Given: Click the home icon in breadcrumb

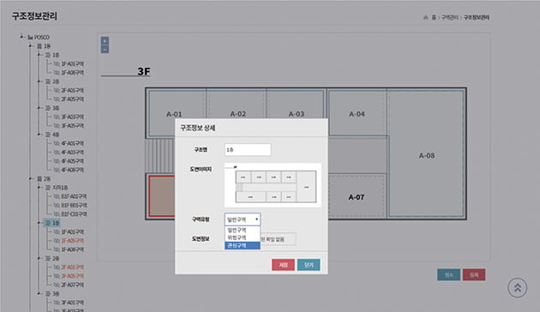Looking at the screenshot, I should (425, 17).
